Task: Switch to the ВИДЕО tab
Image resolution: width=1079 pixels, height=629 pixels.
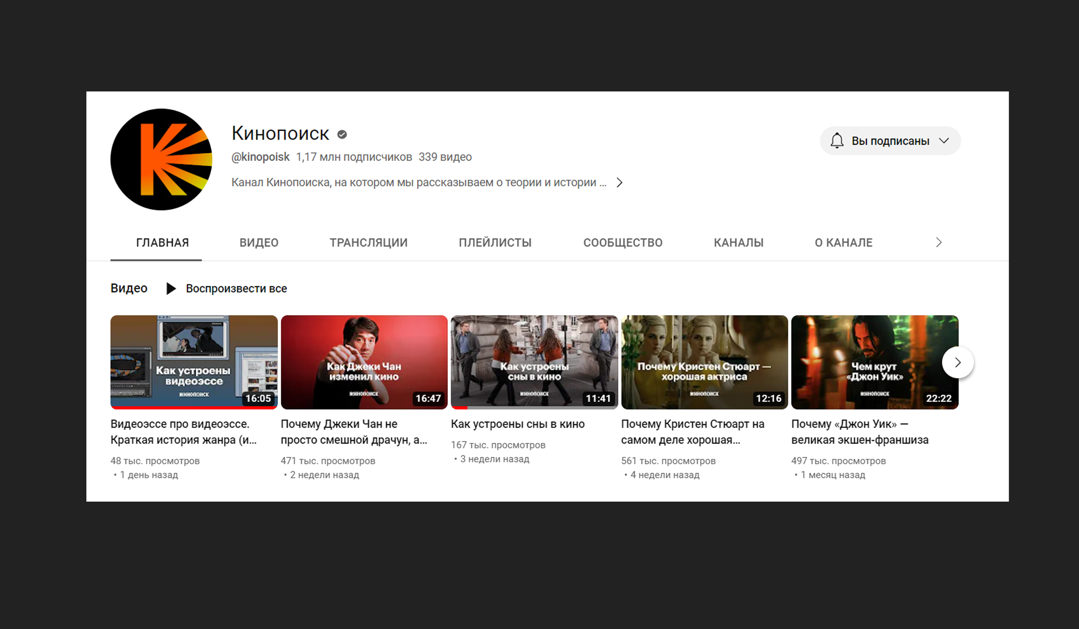Action: [x=259, y=243]
